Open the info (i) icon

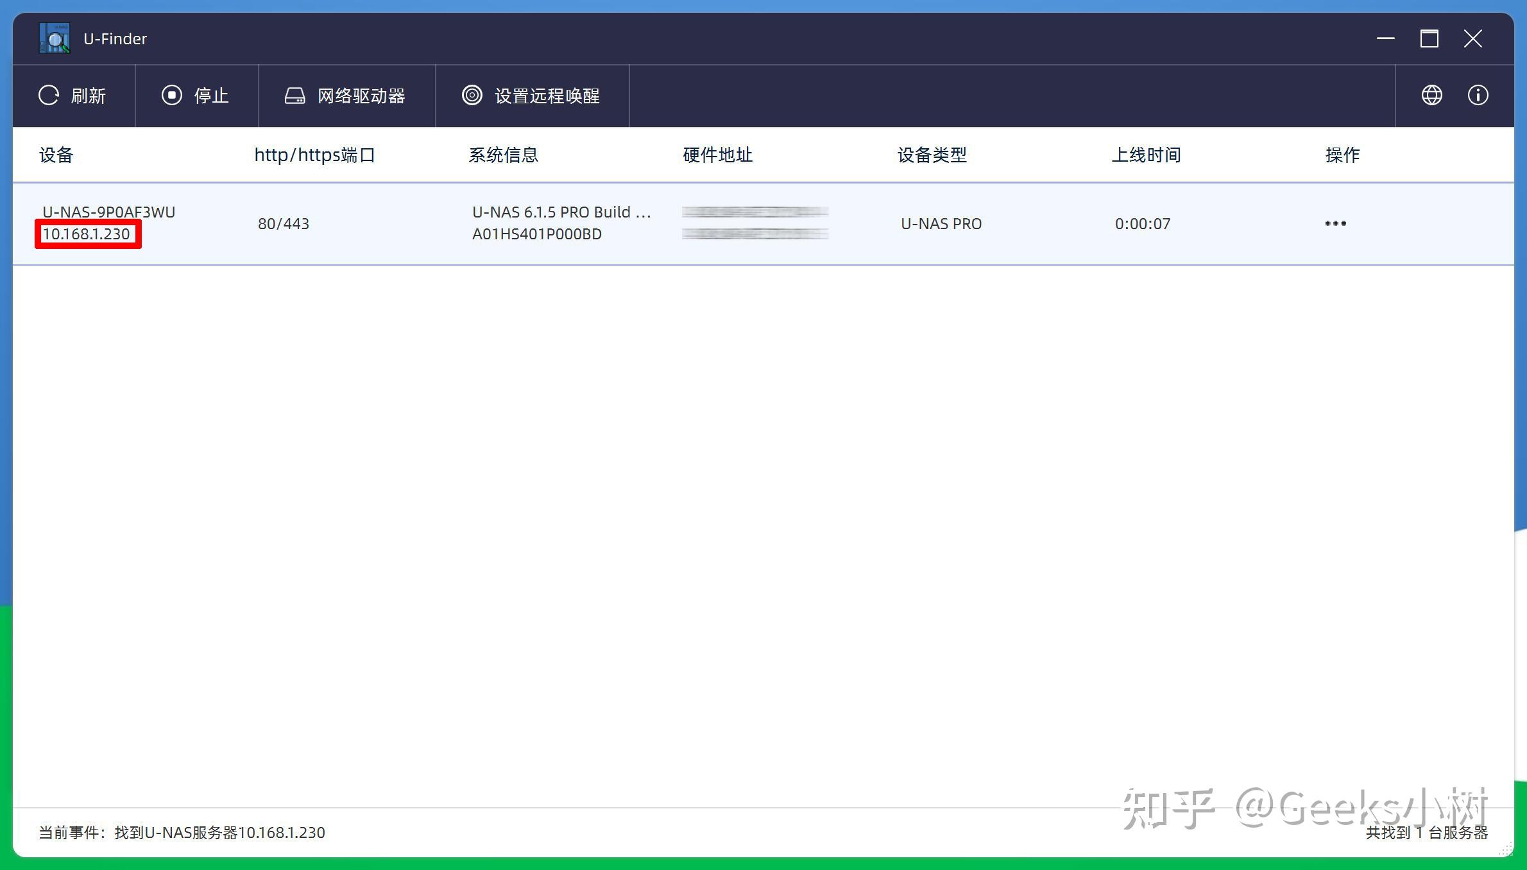(1478, 96)
